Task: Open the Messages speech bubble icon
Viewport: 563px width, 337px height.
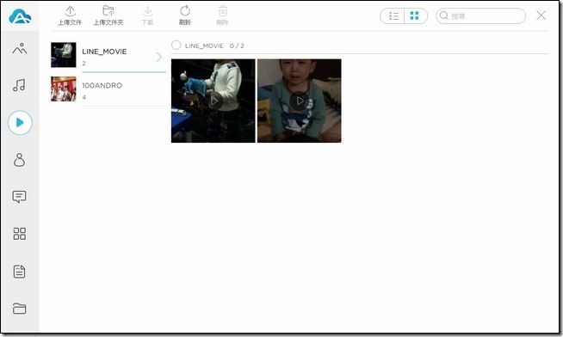Action: pyautogui.click(x=20, y=197)
